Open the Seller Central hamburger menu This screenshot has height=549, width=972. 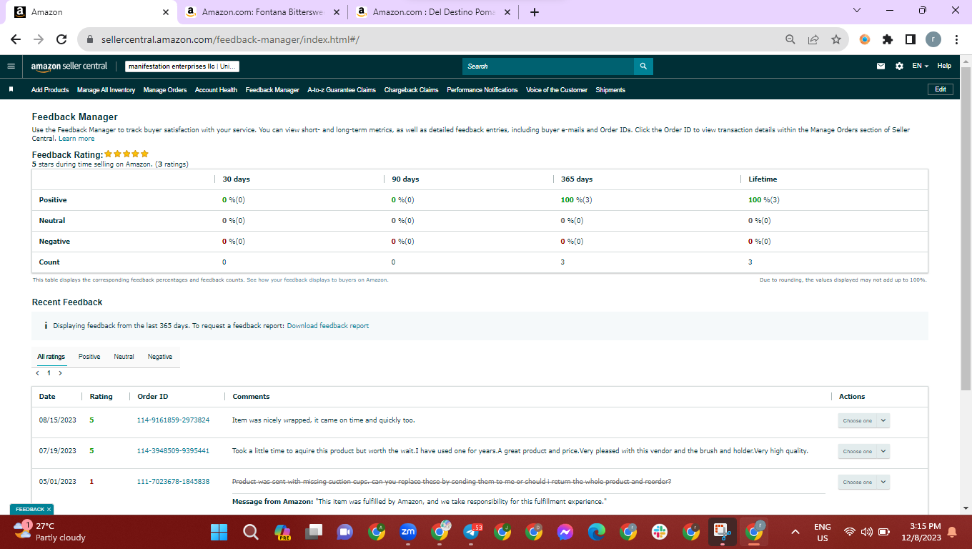11,66
